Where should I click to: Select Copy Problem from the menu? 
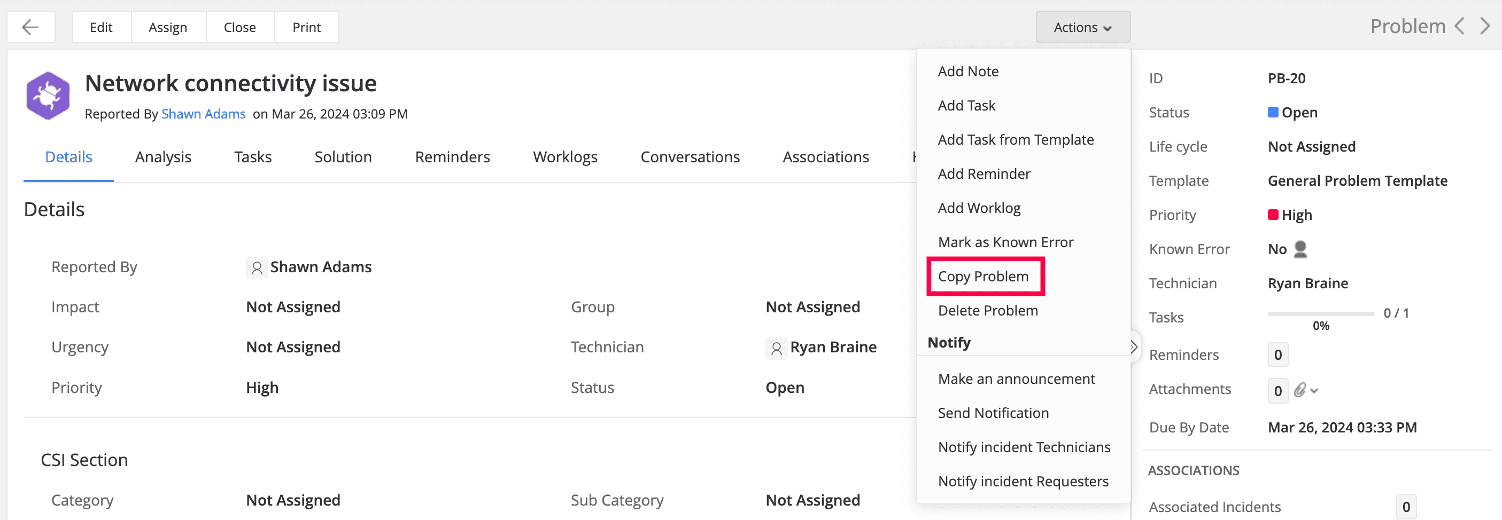[x=983, y=277]
